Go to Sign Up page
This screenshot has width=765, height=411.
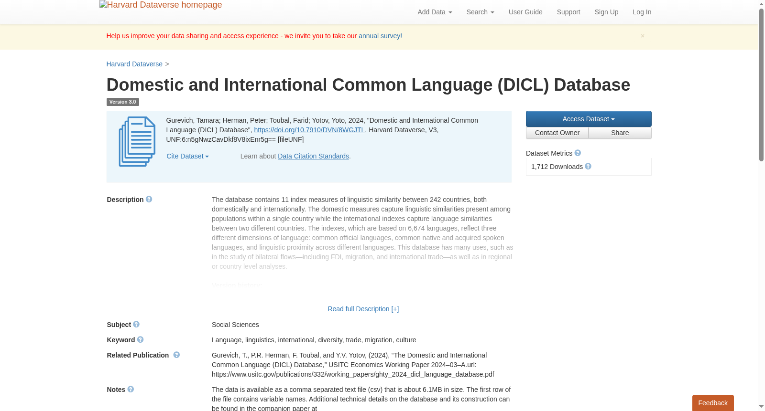[x=606, y=12]
